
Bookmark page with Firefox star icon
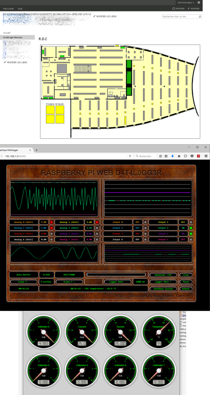(x=160, y=156)
